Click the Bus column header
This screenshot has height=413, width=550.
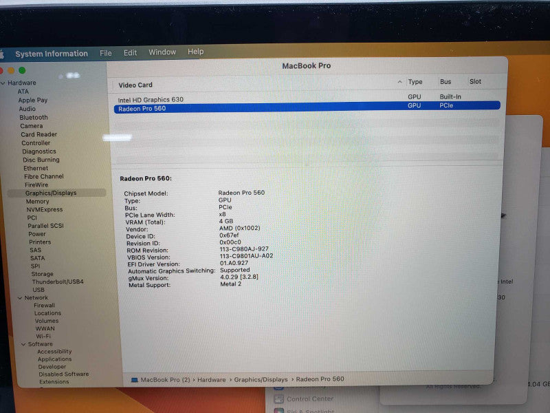[x=445, y=81]
